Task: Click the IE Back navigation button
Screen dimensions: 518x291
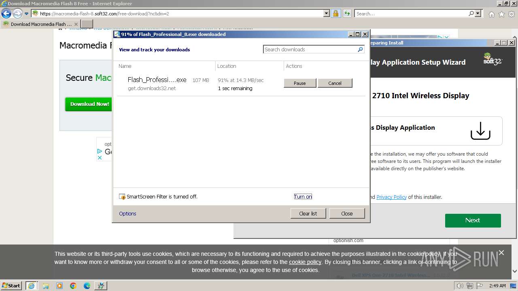Action: pyautogui.click(x=6, y=14)
